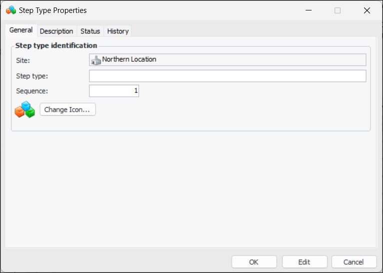View the History tab
383x273 pixels.
[x=118, y=31]
